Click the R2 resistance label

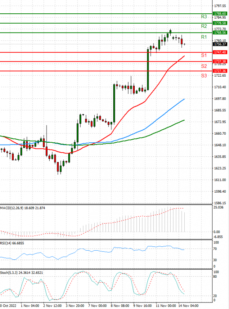(x=204, y=26)
